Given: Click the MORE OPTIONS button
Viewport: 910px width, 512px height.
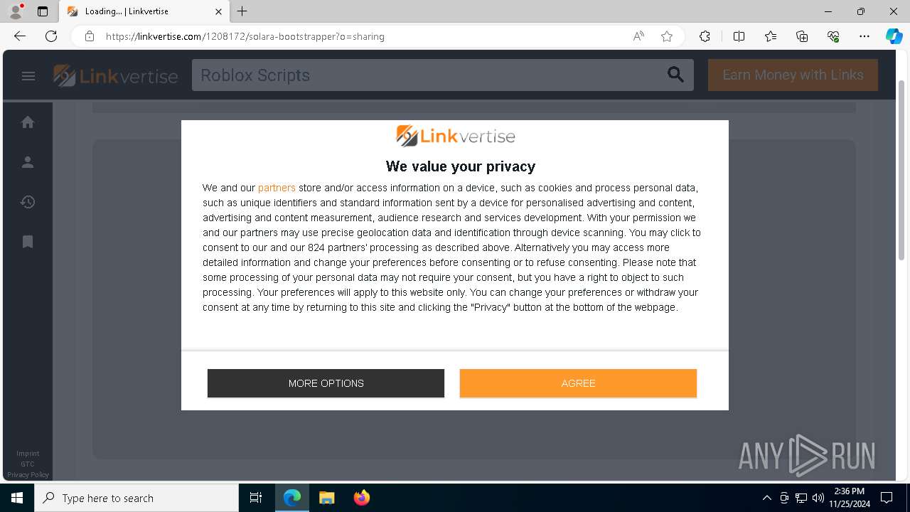Looking at the screenshot, I should tap(326, 383).
